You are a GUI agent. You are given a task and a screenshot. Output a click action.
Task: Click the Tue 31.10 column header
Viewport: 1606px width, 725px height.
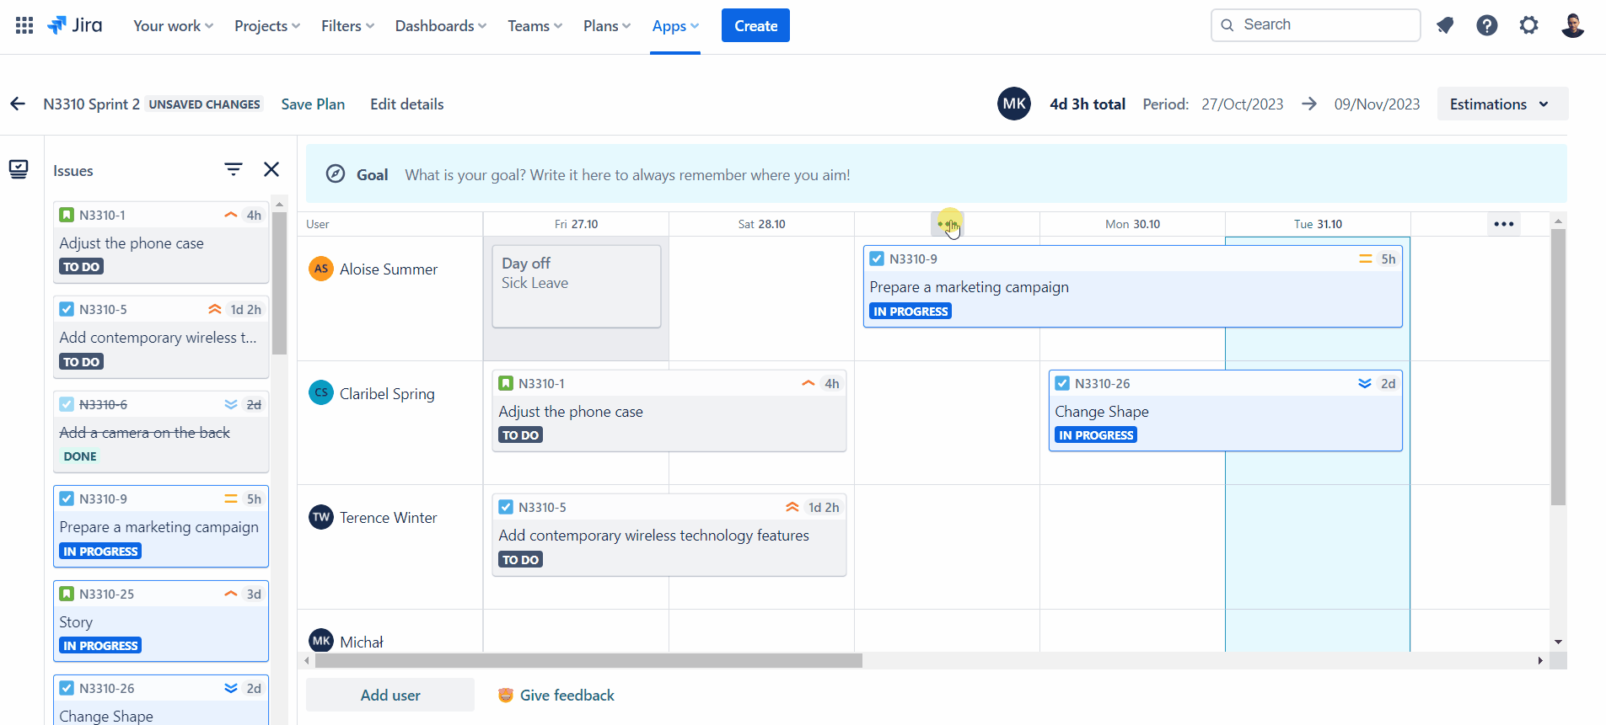click(1318, 224)
